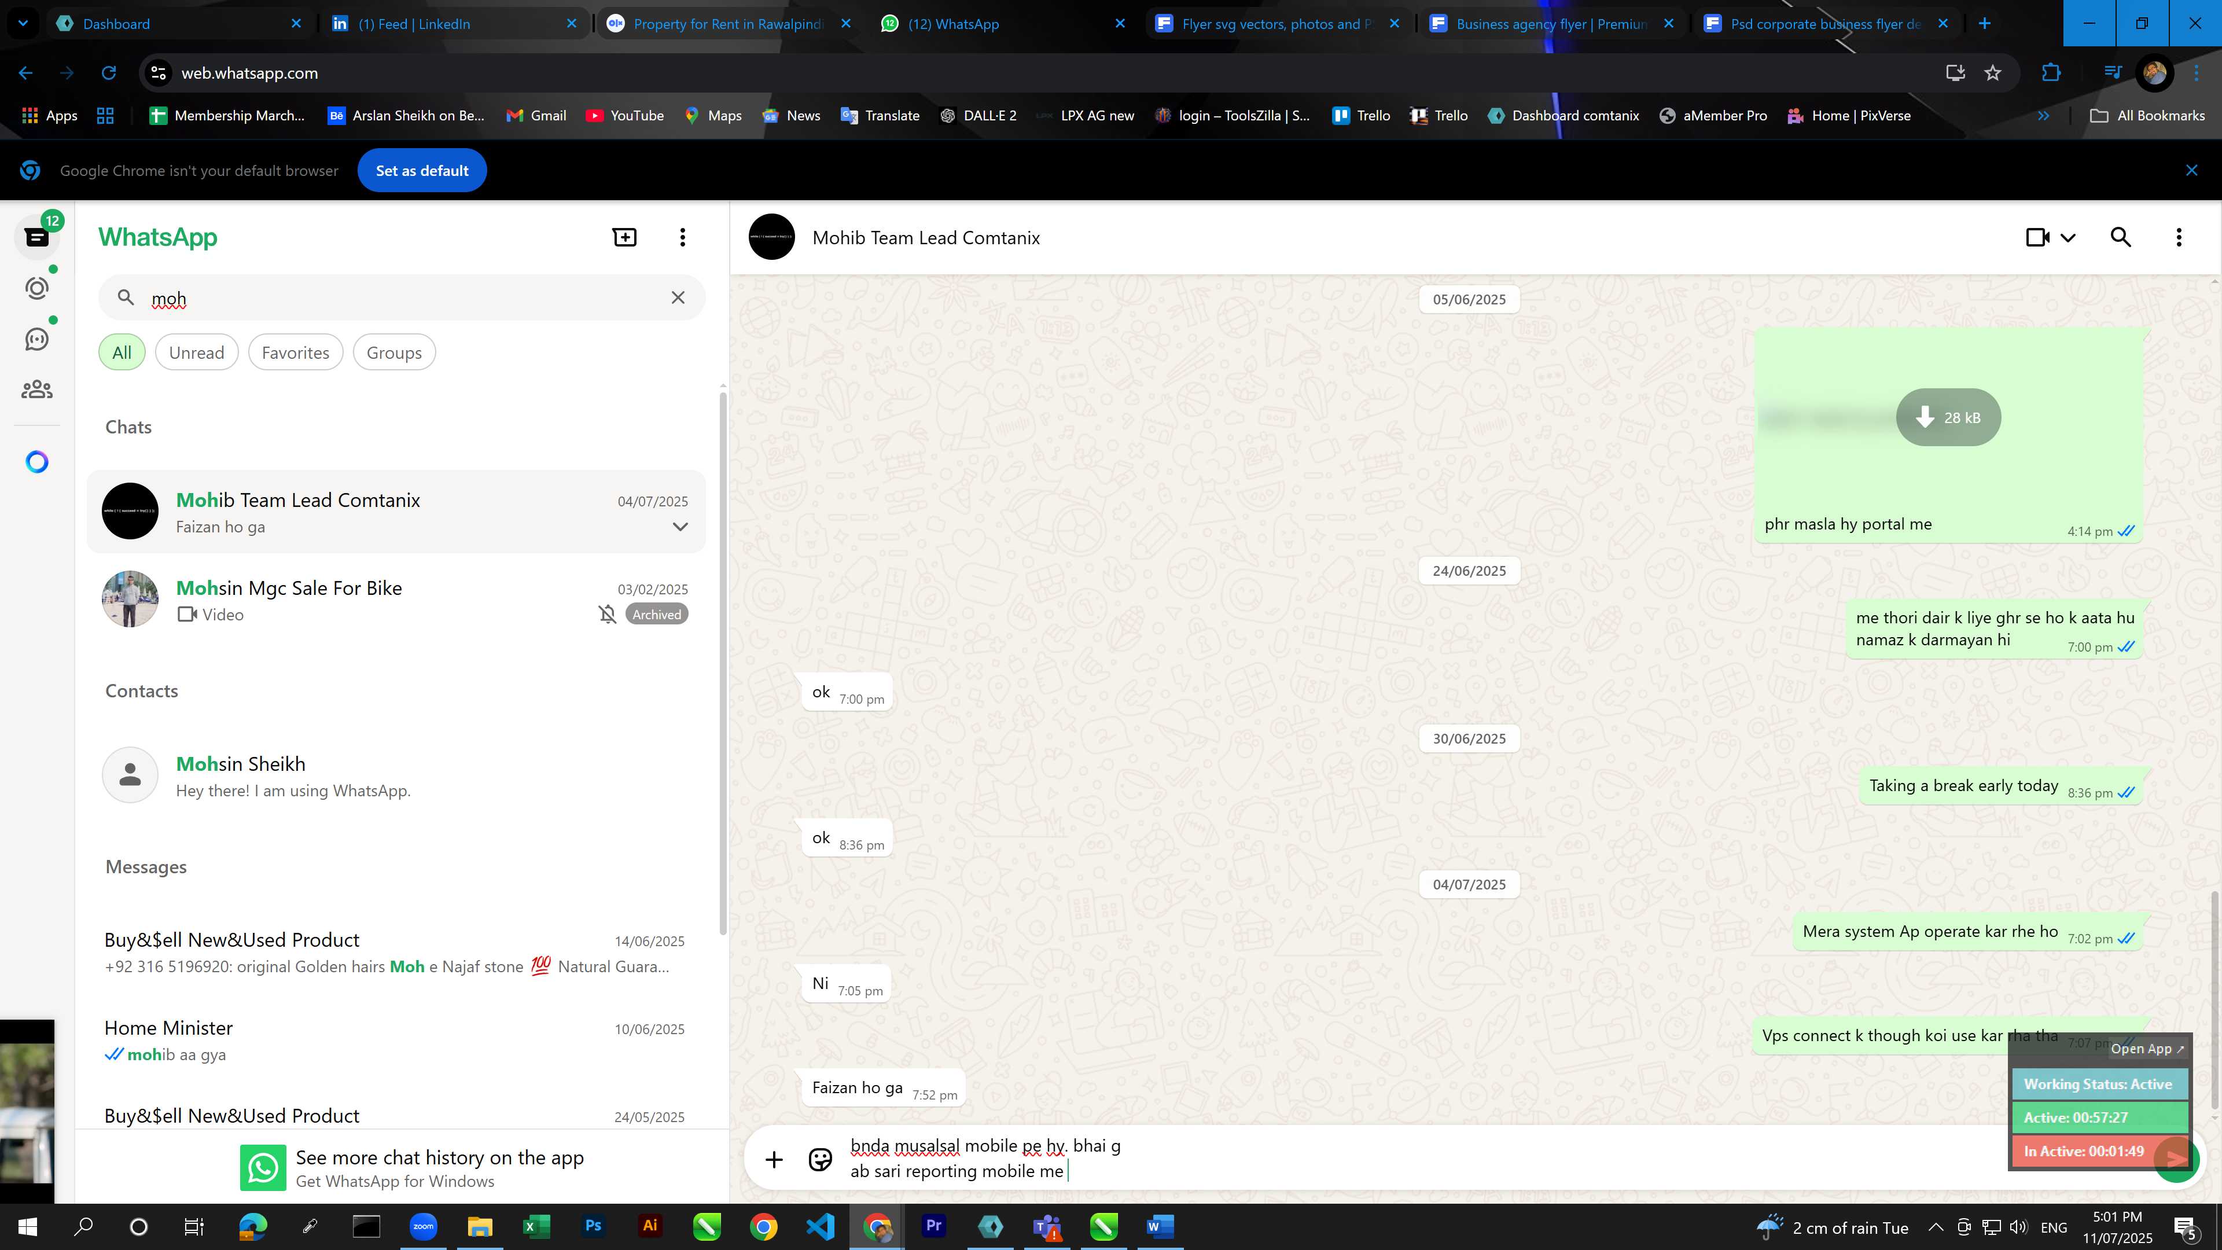
Task: Open the Communities icon
Action: 37,390
